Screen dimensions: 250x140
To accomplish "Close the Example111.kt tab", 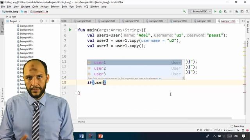I will pyautogui.click(x=237, y=21).
